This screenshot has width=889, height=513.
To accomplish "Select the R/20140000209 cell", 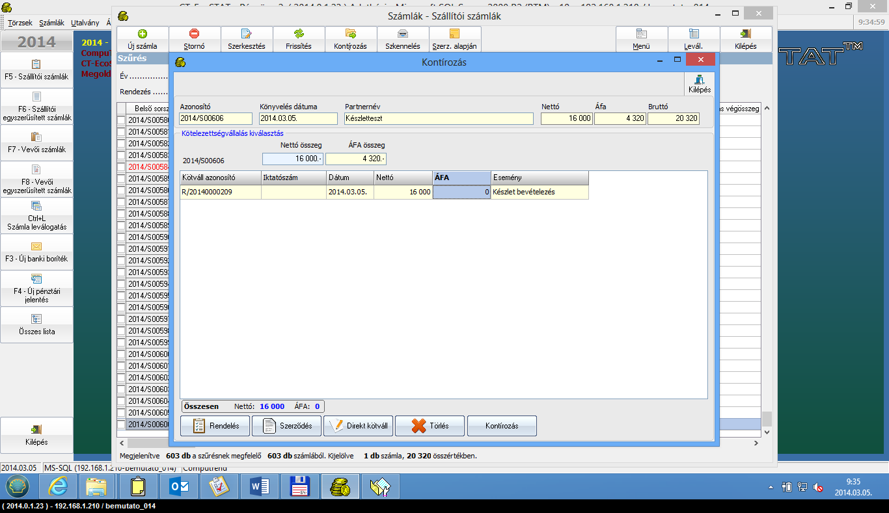I will point(221,192).
